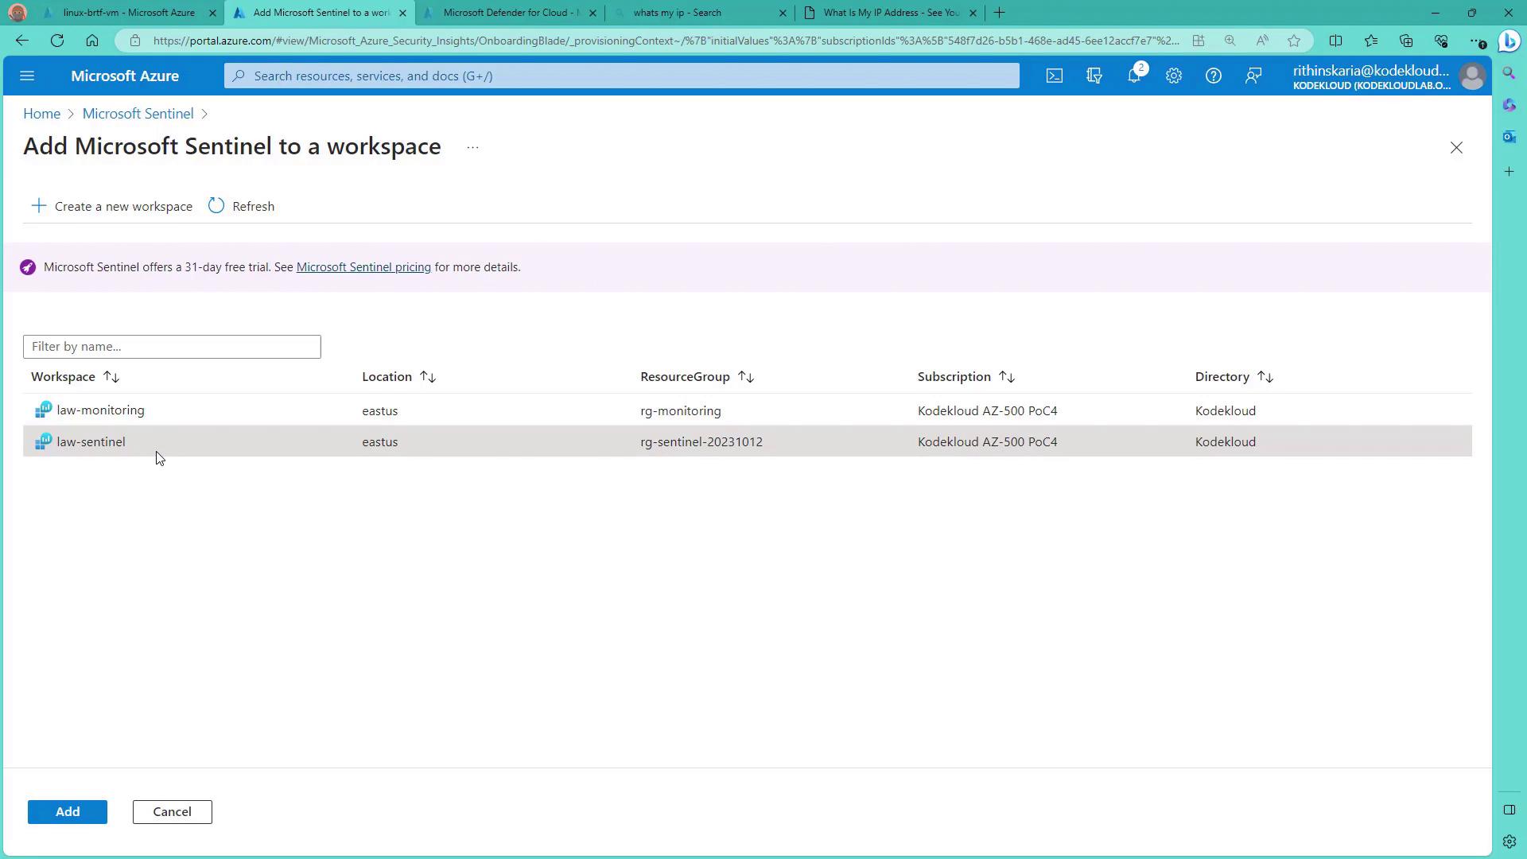Click the Filter by name field
The height and width of the screenshot is (859, 1527).
tap(172, 347)
